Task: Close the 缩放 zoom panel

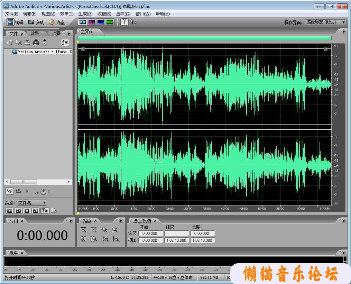Action: [95, 221]
